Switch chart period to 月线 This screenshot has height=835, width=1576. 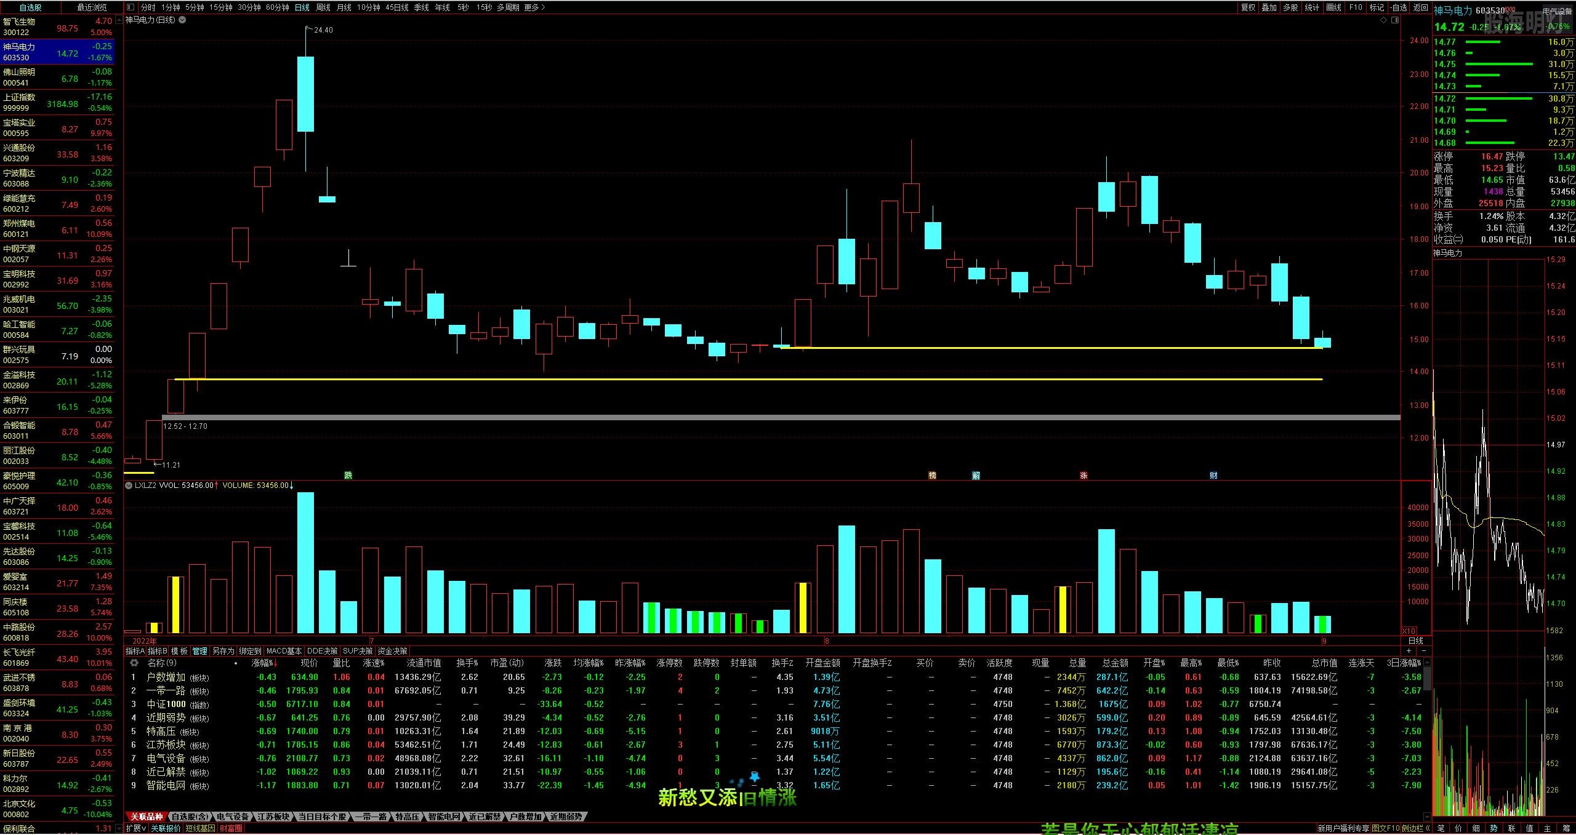coord(344,7)
